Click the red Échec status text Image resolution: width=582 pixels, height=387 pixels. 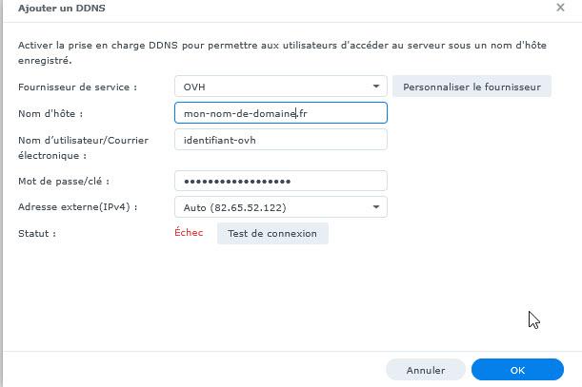coord(189,233)
